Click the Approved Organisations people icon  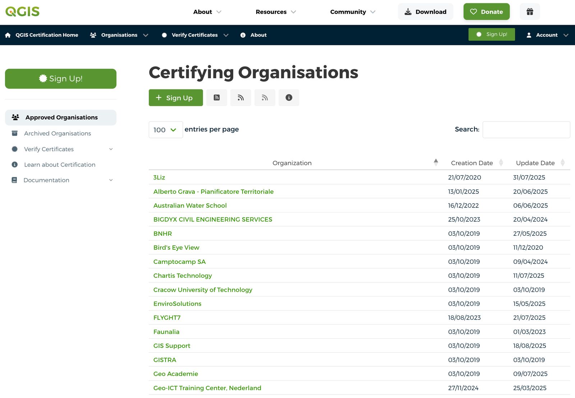15,117
